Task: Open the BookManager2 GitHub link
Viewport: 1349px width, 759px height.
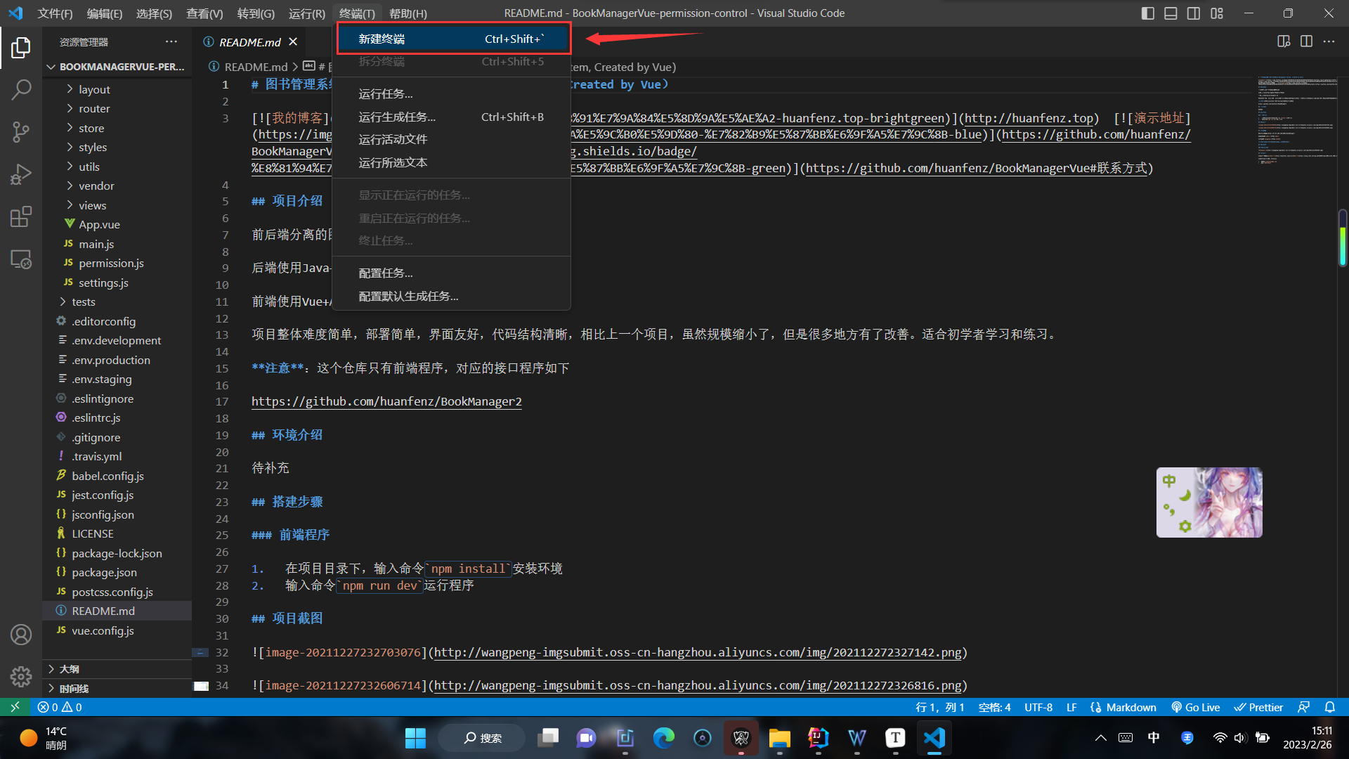Action: (x=386, y=401)
